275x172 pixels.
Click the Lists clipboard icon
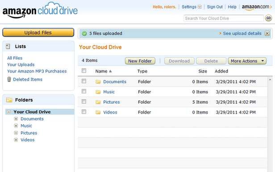tap(8, 46)
